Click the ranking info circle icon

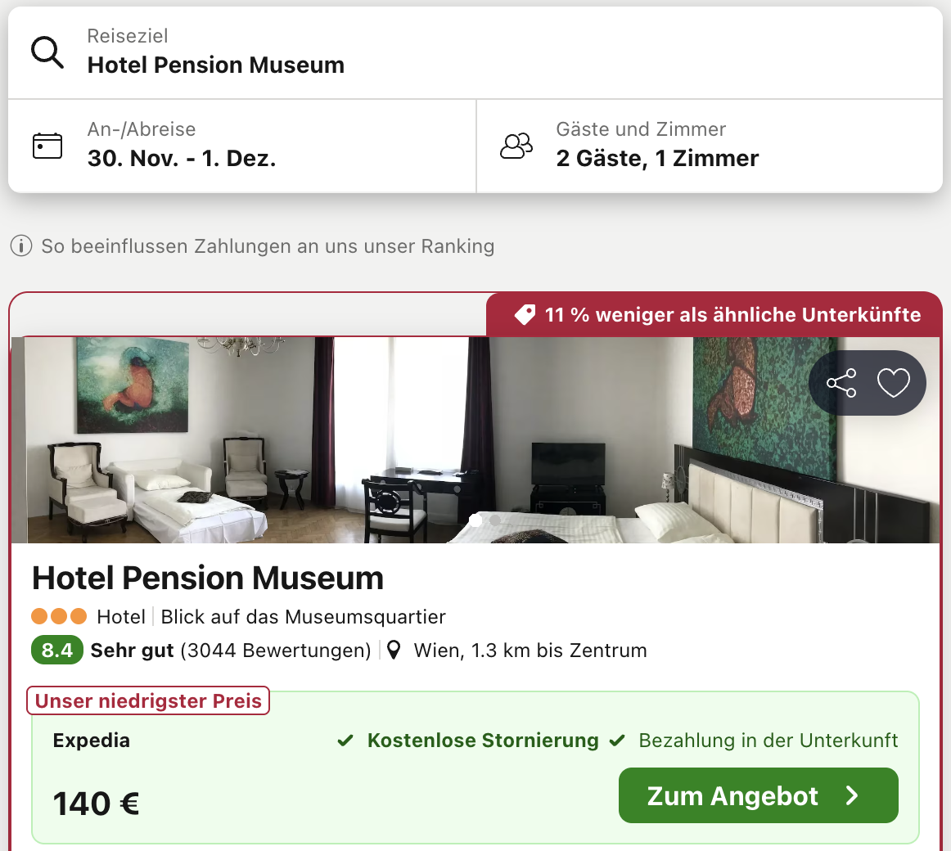[21, 245]
